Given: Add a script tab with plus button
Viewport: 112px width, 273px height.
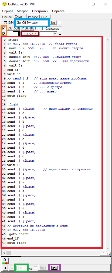Looking at the screenshot, I should point(5,268).
